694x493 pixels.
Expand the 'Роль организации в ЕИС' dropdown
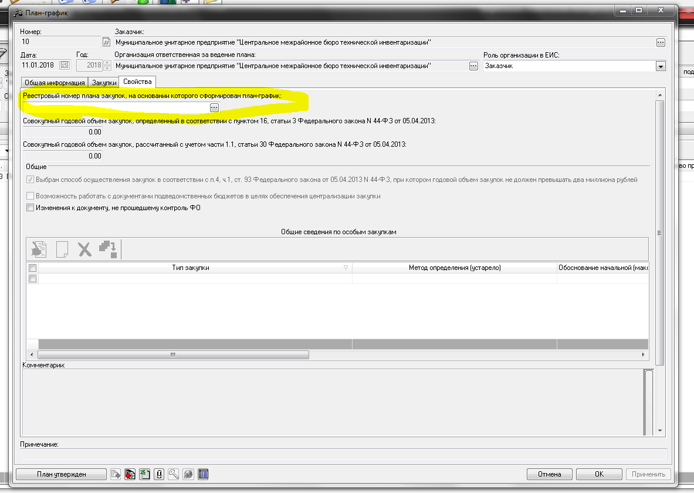[661, 66]
